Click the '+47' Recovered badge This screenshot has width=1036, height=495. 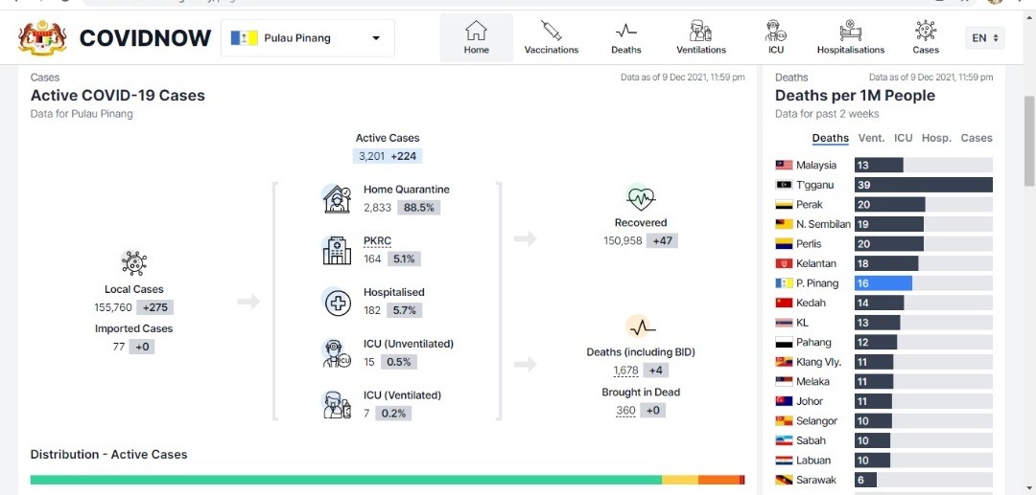(662, 240)
